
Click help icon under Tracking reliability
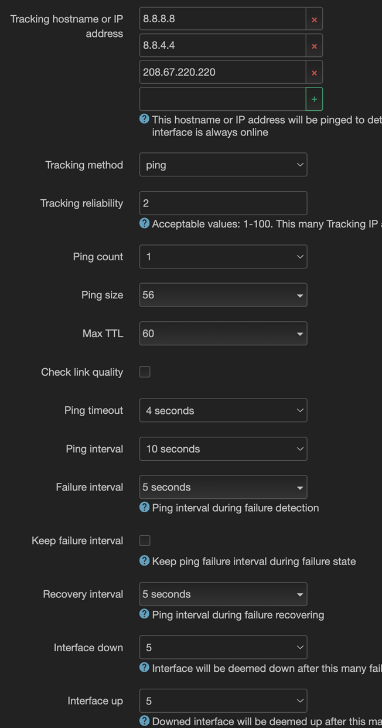pyautogui.click(x=144, y=223)
